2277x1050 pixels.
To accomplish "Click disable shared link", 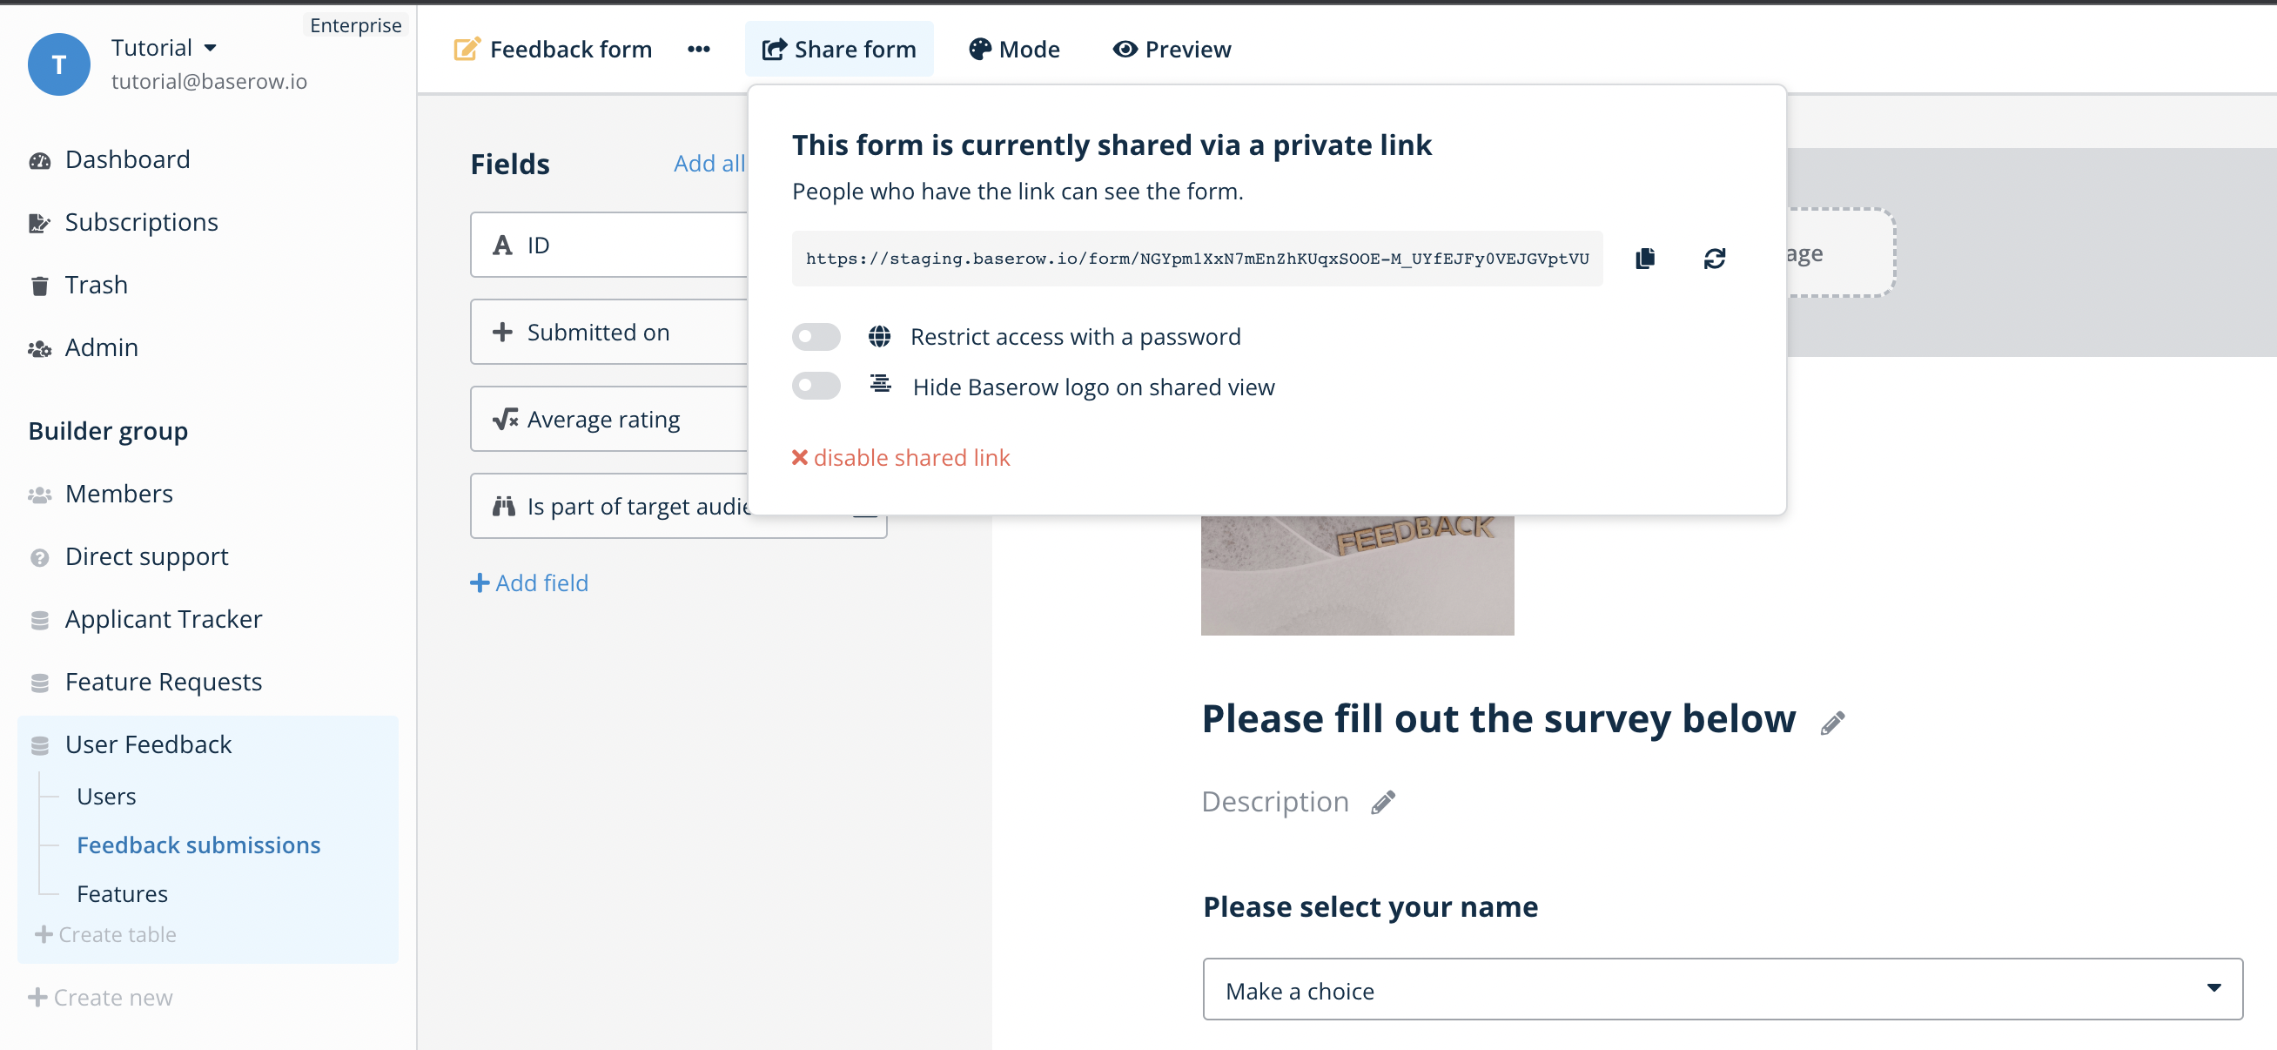I will [901, 457].
